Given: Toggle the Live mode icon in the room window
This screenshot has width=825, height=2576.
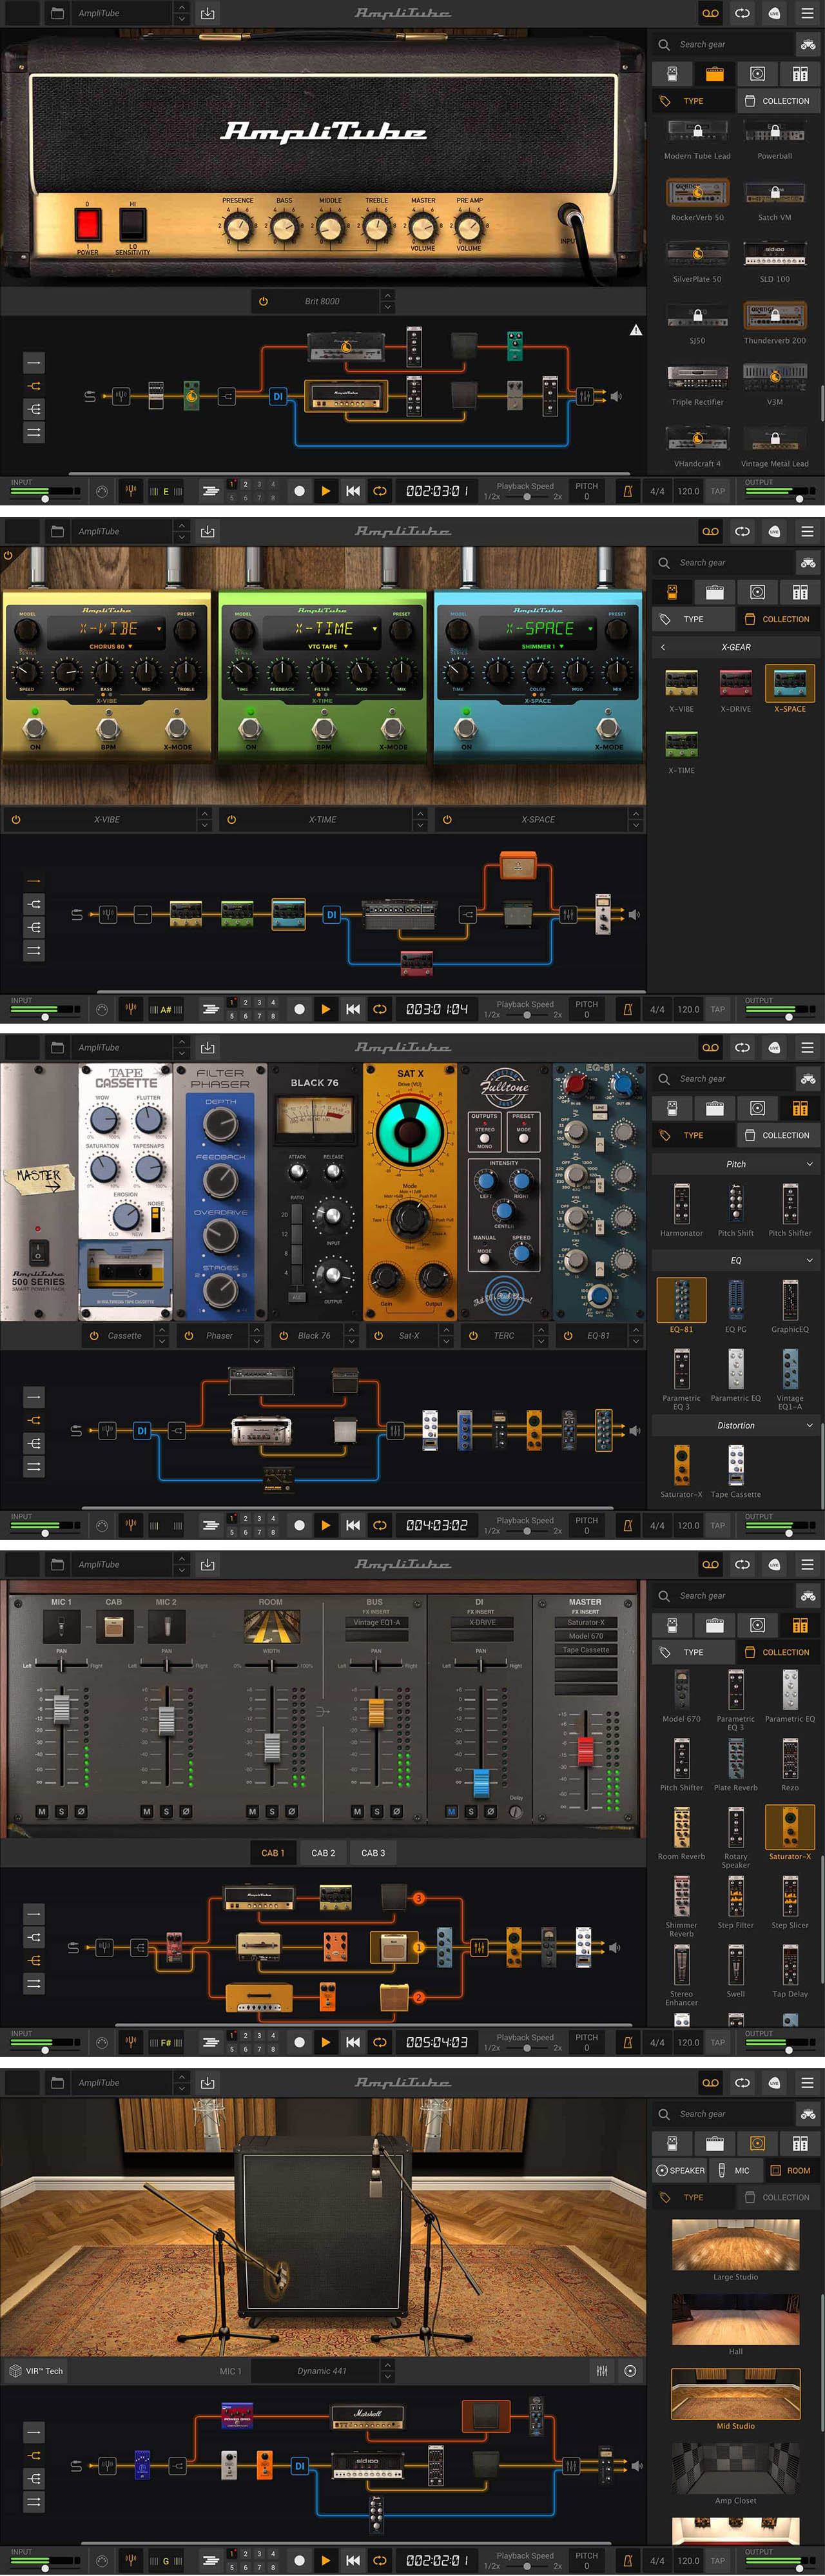Looking at the screenshot, I should click(774, 2082).
